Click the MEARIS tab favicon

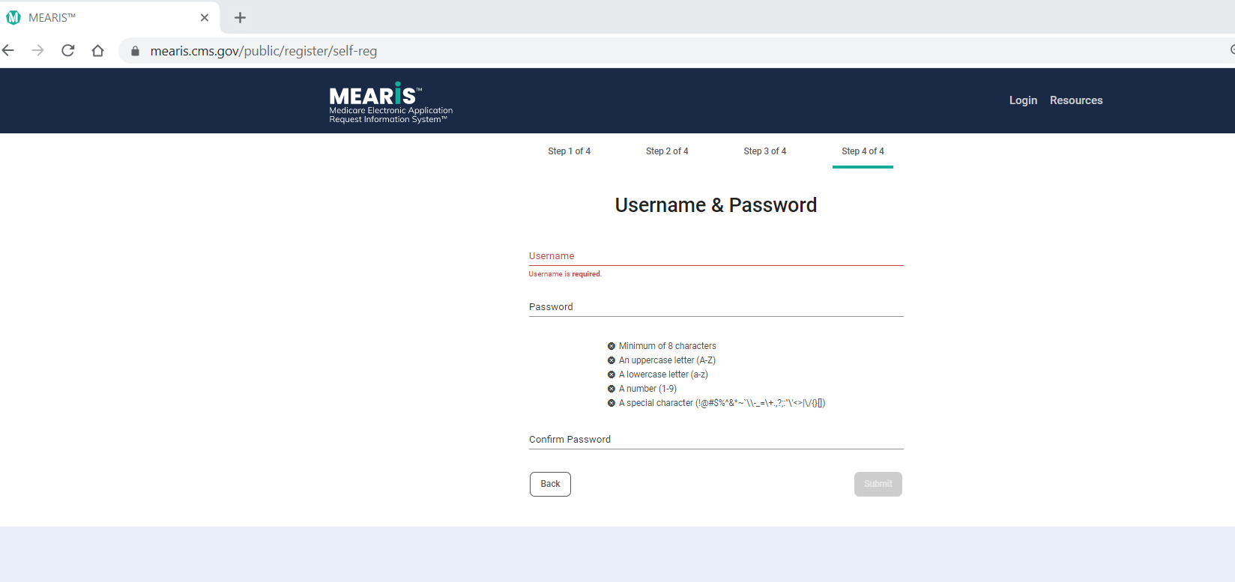13,17
